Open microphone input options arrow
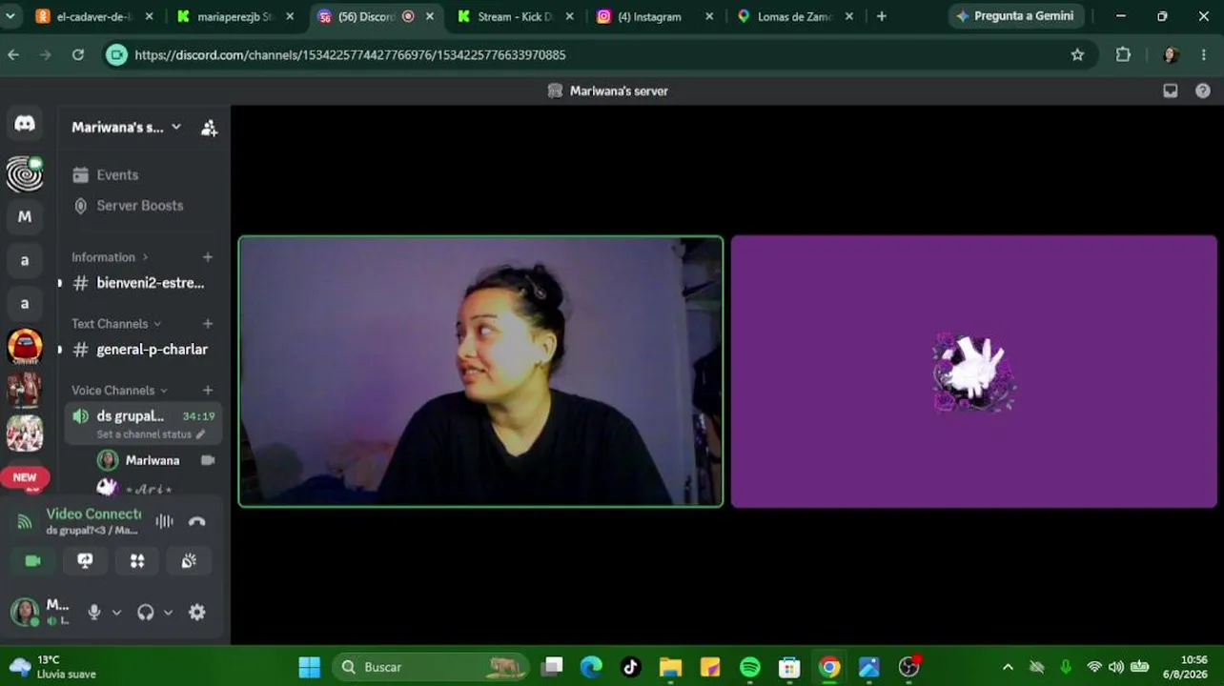The image size is (1224, 686). point(116,613)
